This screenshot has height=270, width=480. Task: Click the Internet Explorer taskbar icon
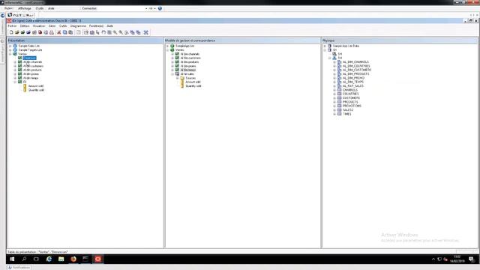[x=49, y=259]
